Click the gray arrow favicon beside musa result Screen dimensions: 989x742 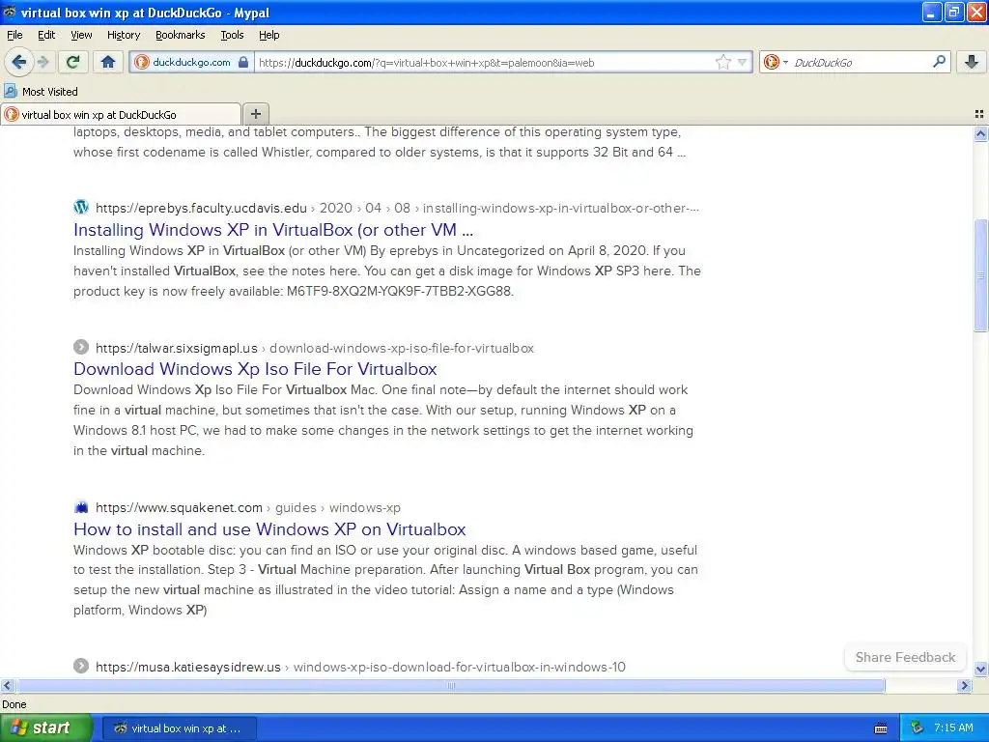click(81, 666)
